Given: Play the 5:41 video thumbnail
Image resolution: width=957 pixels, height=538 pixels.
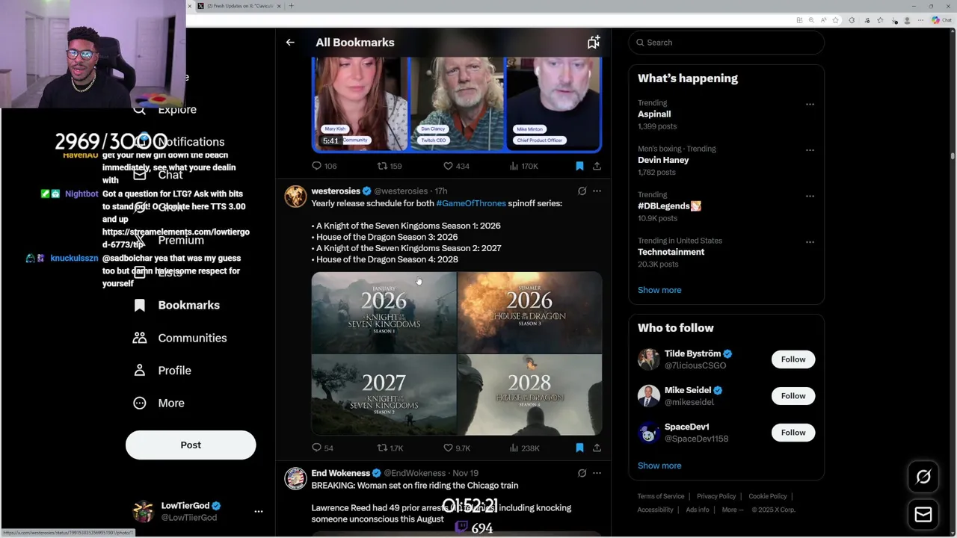Looking at the screenshot, I should (x=456, y=105).
